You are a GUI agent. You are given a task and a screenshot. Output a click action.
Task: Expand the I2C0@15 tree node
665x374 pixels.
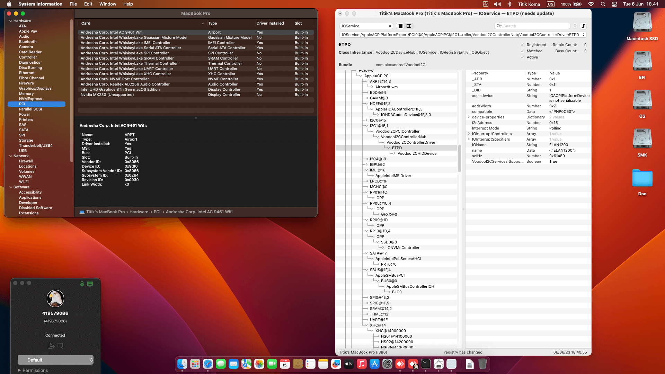coord(366,120)
